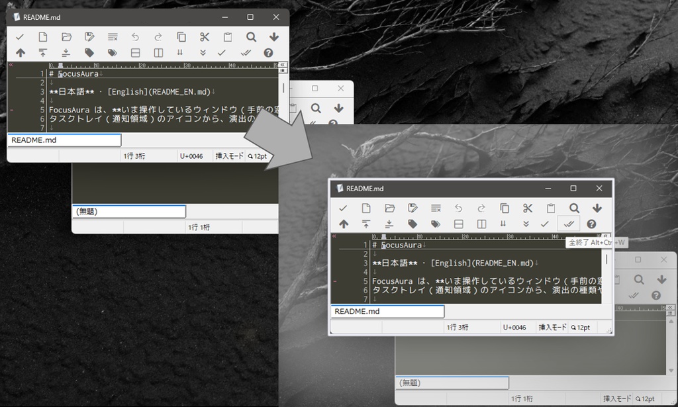This screenshot has width=678, height=407.
Task: Click multiple tags icon in lower README.md window
Action: pyautogui.click(x=436, y=224)
